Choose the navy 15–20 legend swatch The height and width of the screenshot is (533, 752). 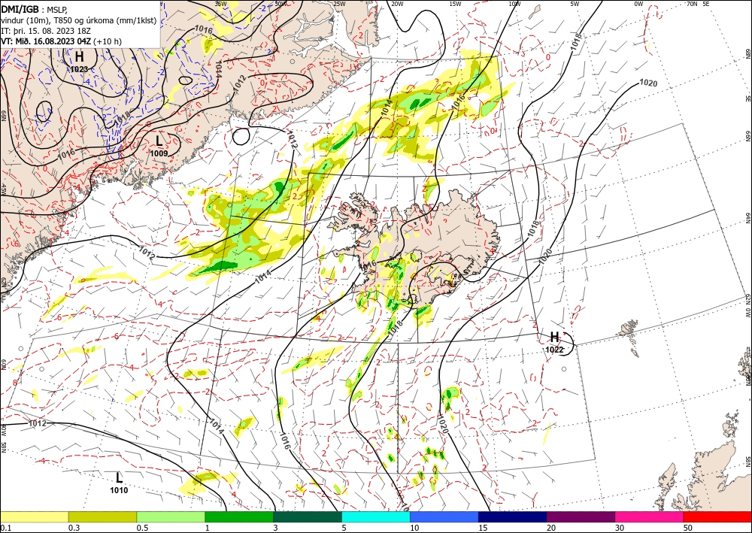click(512, 516)
